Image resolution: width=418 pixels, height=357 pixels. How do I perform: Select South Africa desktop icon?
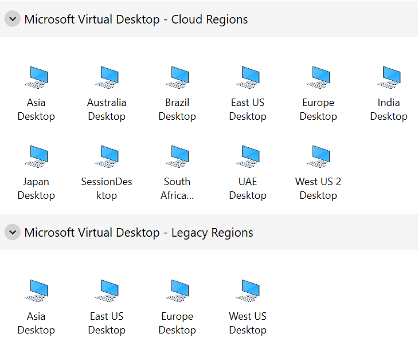[x=177, y=156]
